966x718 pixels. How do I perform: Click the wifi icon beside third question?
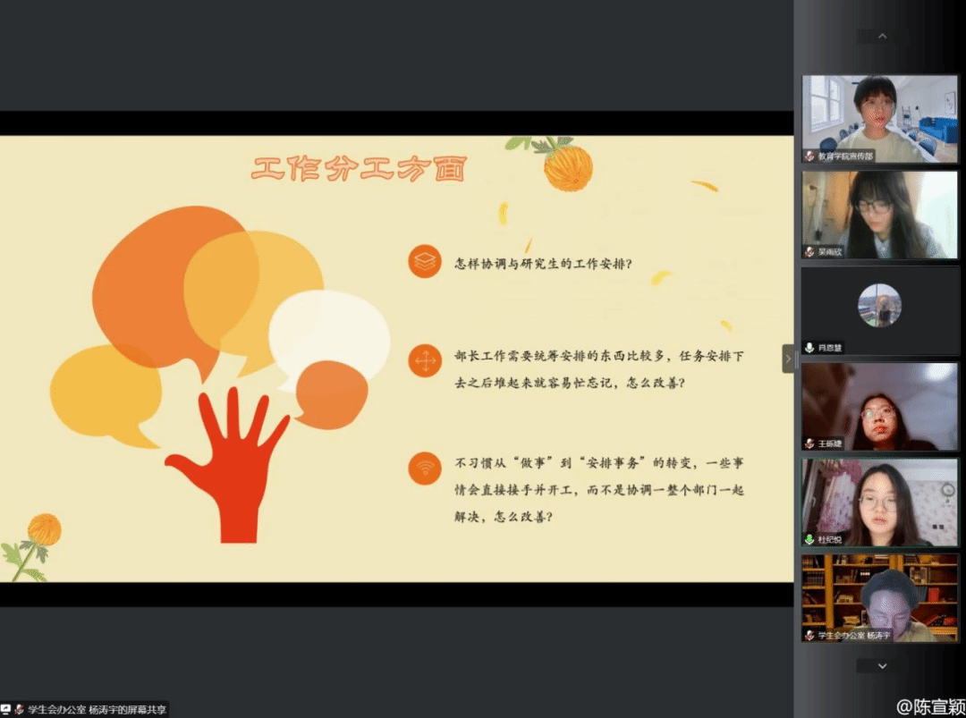coord(425,468)
